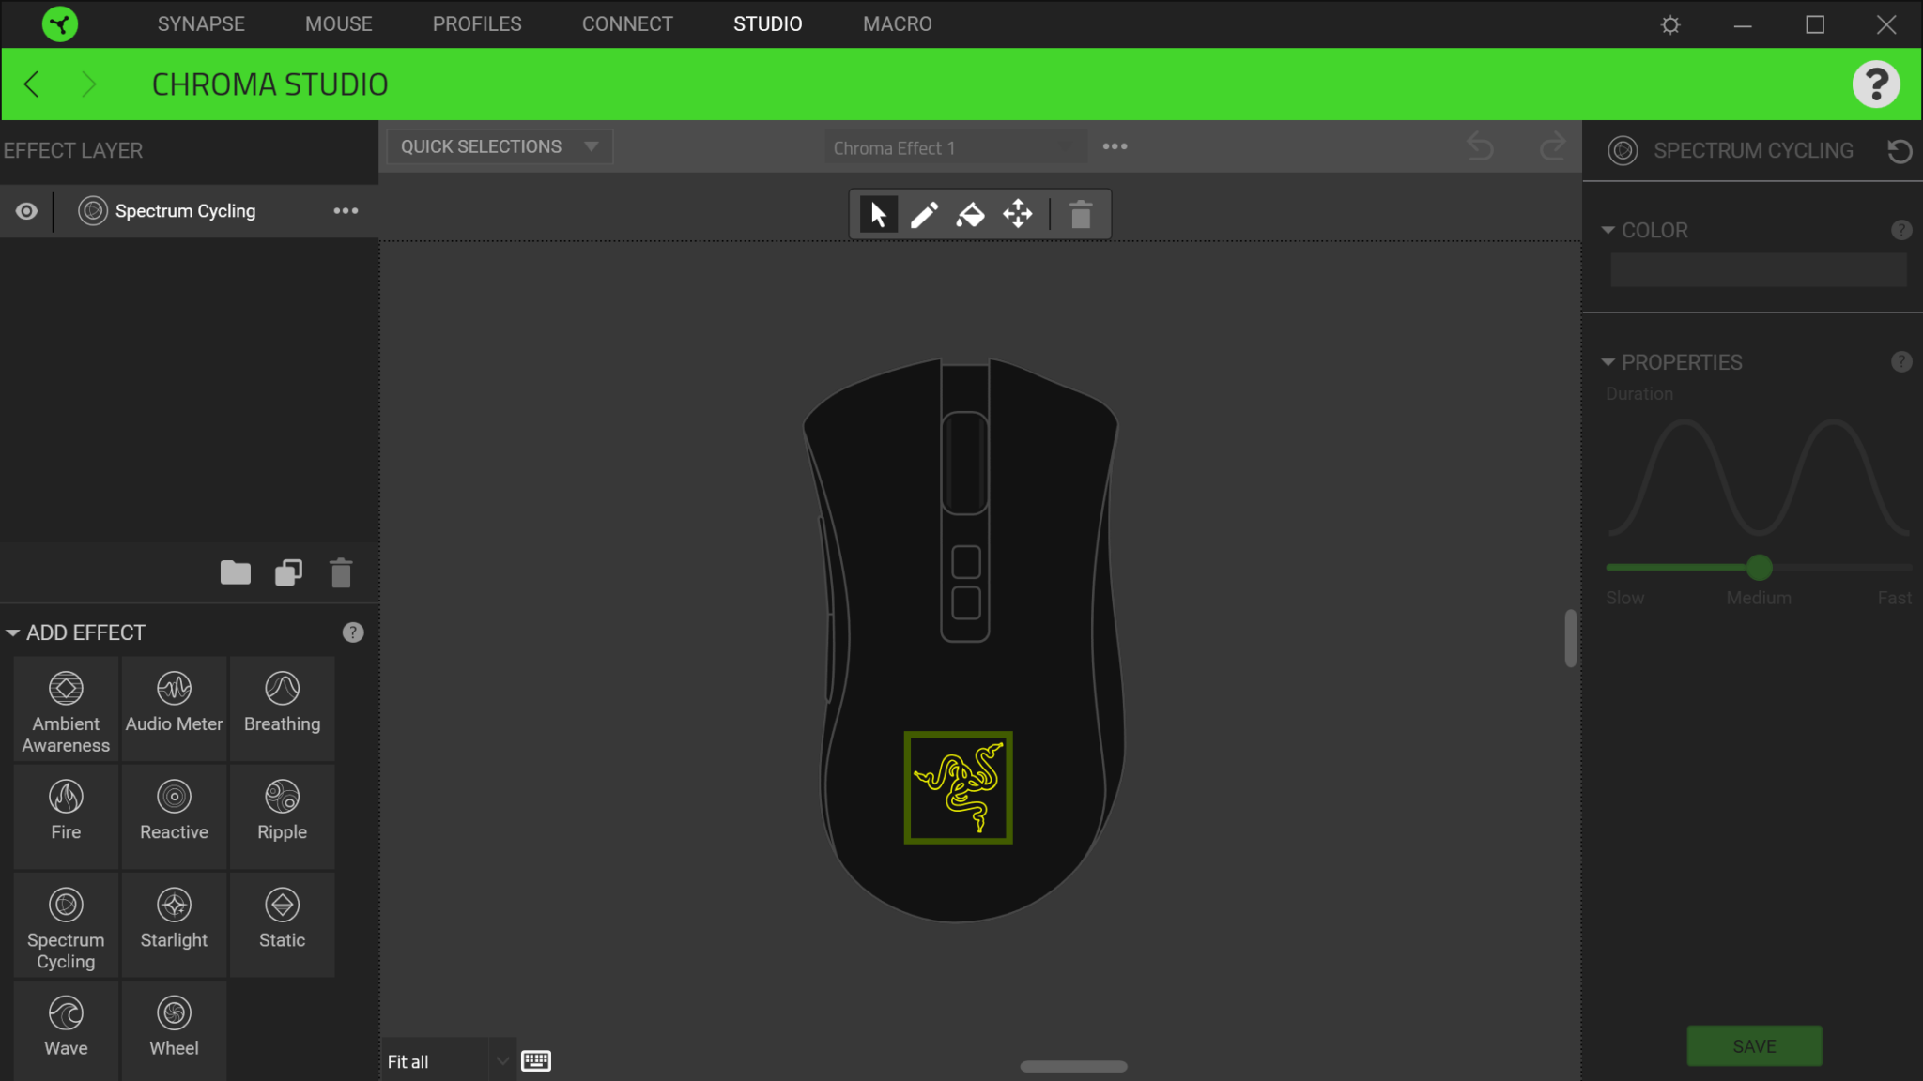
Task: Select the Arrow/Select tool
Action: [x=877, y=214]
